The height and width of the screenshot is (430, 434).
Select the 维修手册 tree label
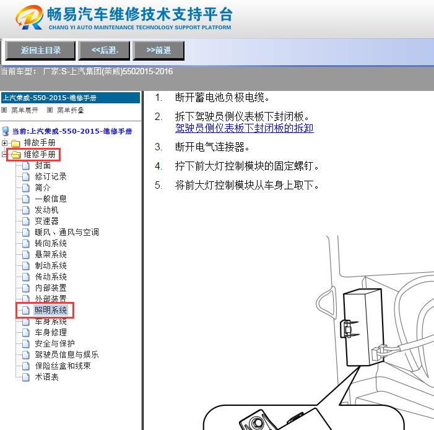[40, 154]
